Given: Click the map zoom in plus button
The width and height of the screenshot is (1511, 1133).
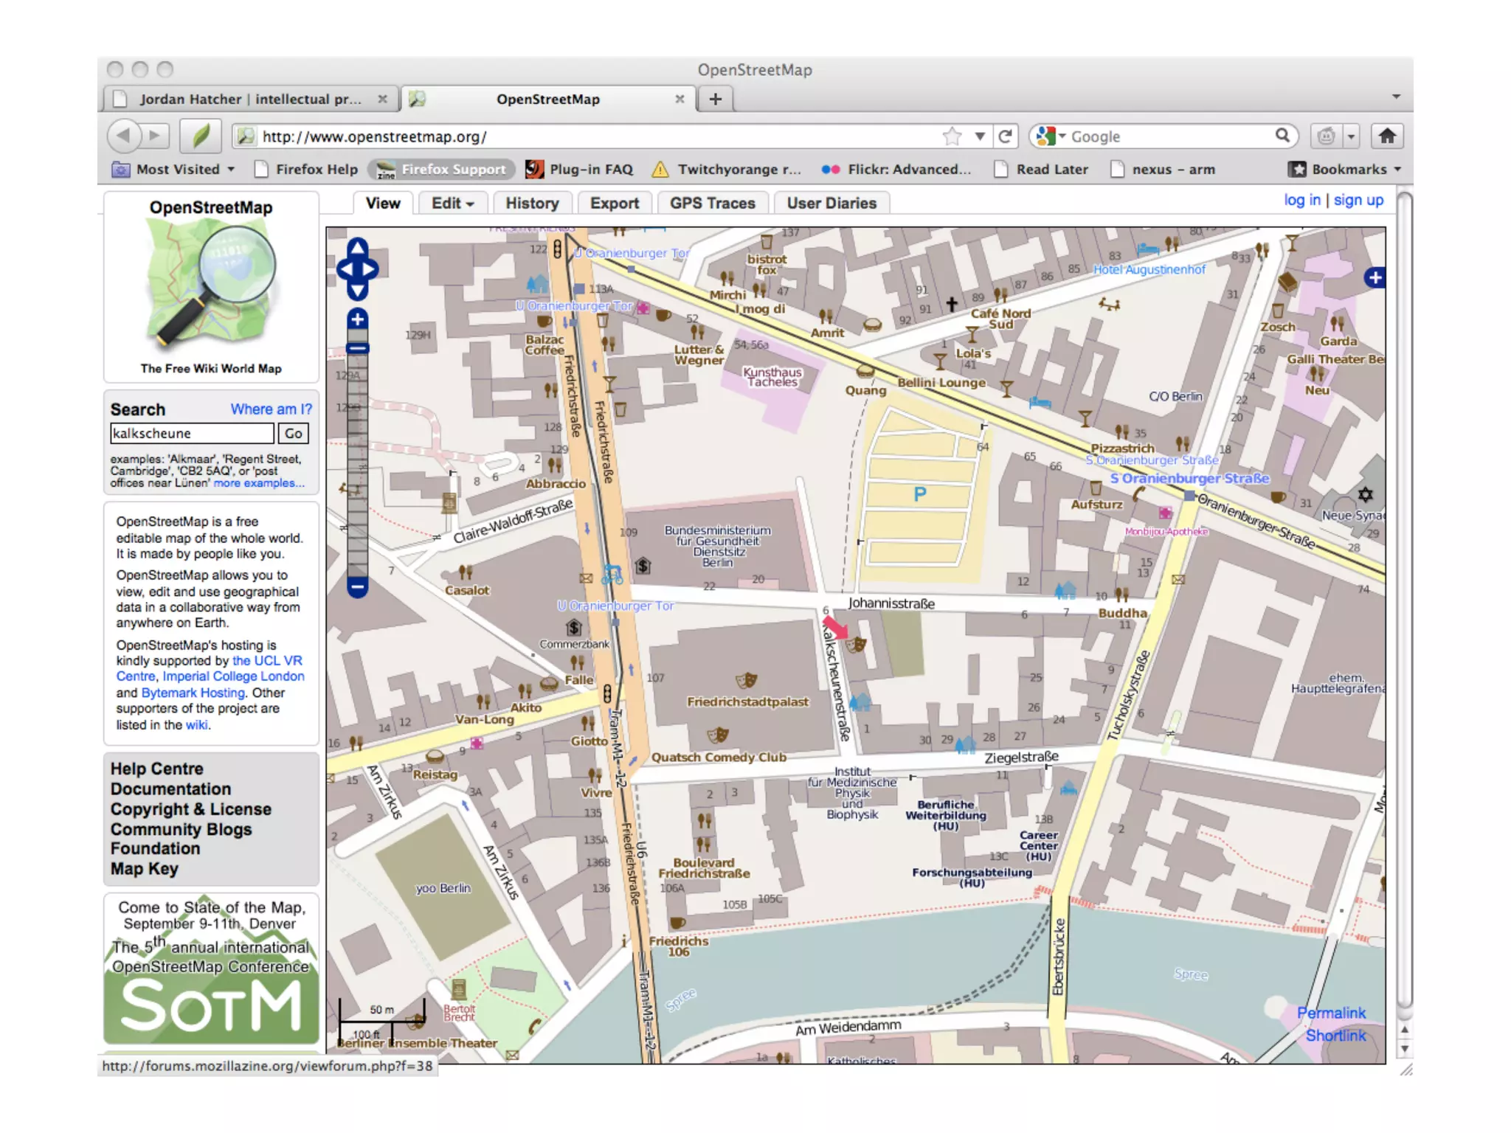Looking at the screenshot, I should click(357, 319).
